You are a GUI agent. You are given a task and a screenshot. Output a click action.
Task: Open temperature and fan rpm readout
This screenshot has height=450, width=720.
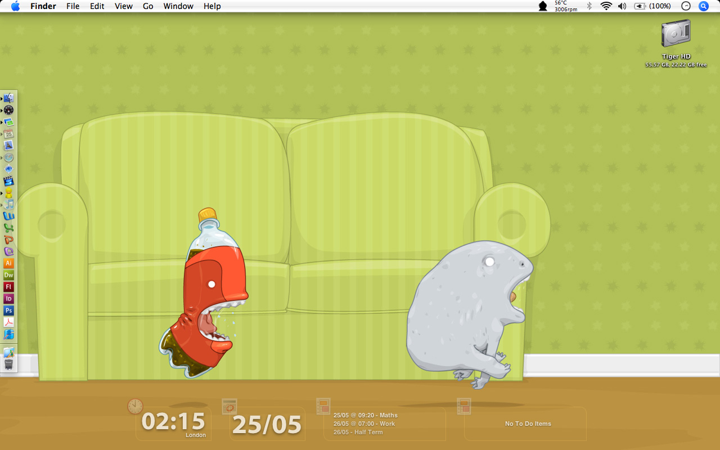tap(565, 6)
